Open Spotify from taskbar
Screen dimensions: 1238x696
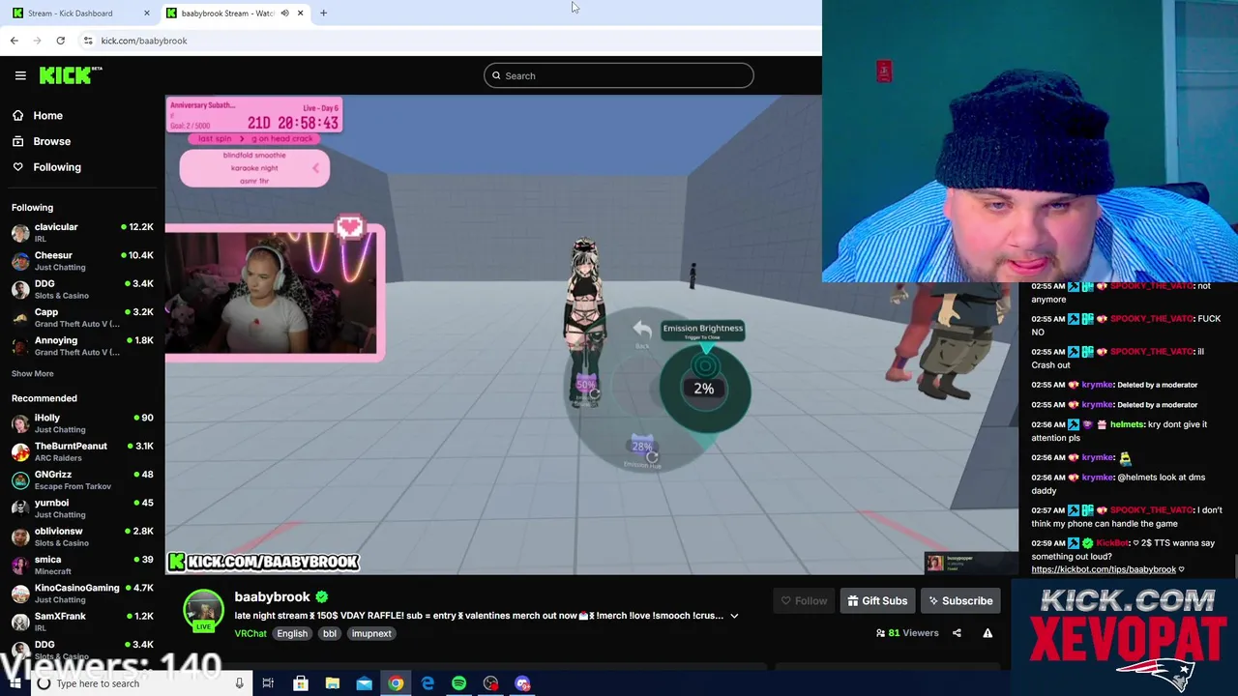point(458,683)
